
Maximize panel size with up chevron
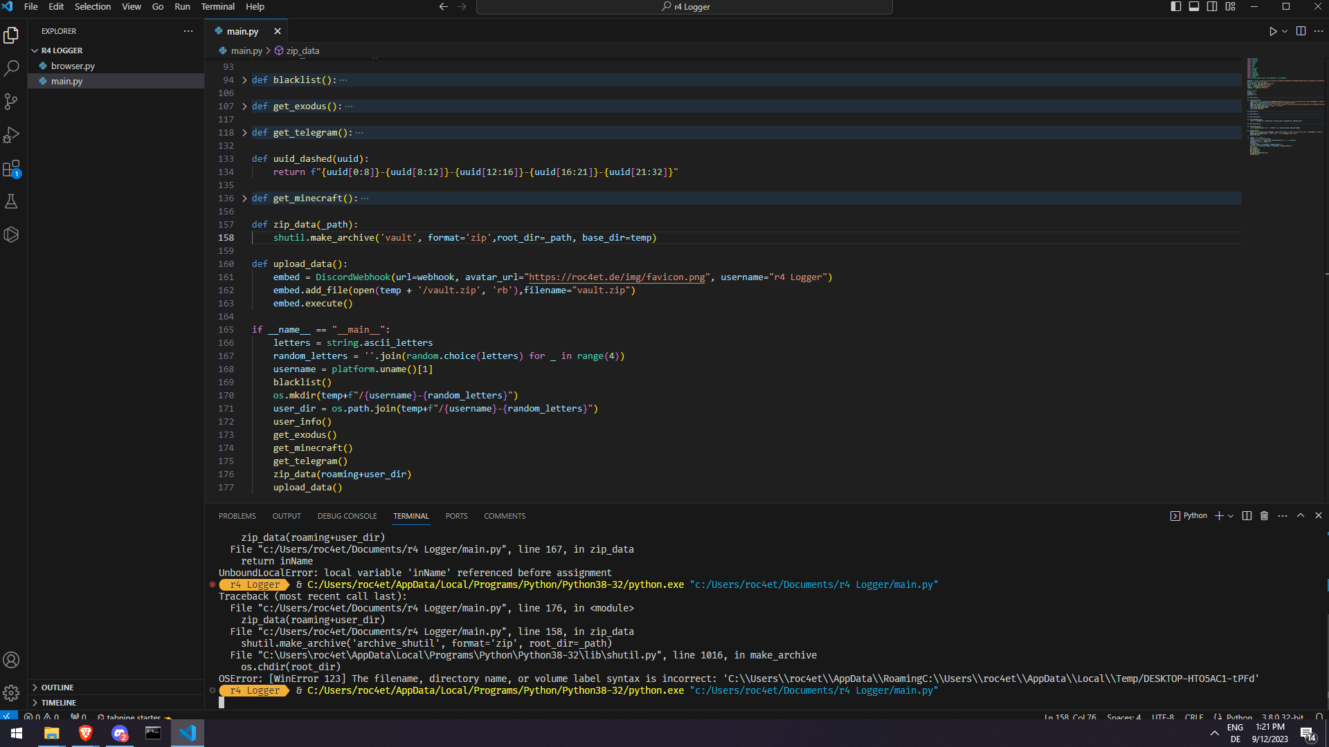click(x=1301, y=516)
